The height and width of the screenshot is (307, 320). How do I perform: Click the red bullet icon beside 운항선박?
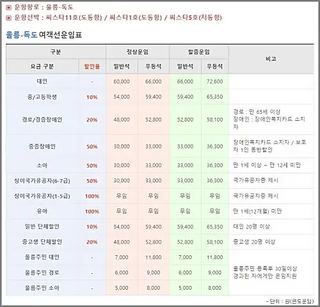8,18
